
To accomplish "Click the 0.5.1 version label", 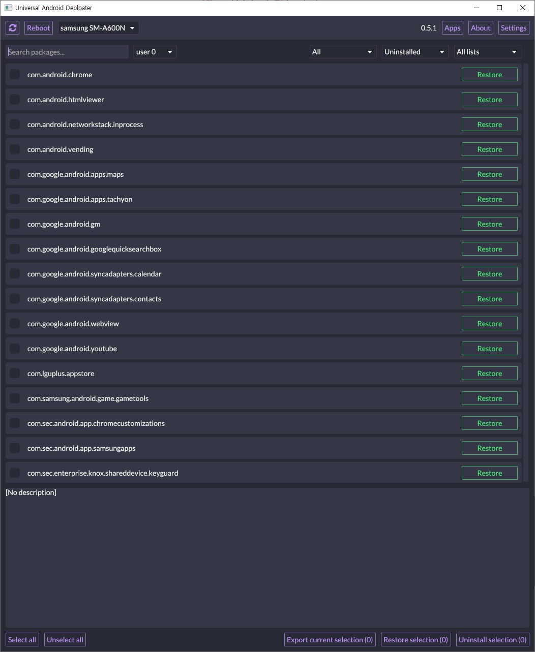I will [429, 28].
